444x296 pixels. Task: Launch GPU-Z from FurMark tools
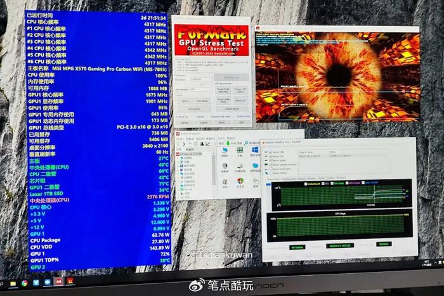coord(185,101)
